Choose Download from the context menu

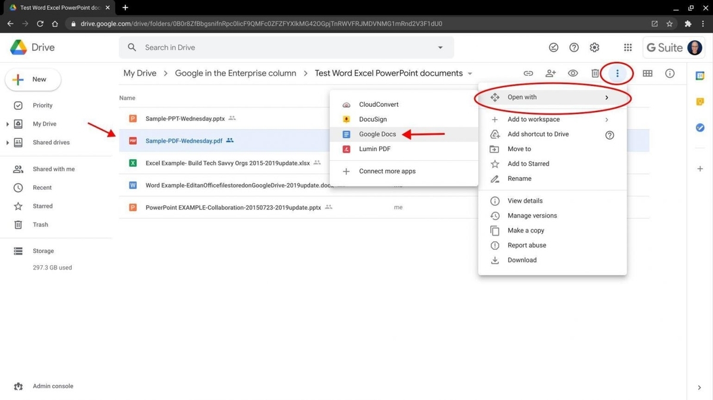pyautogui.click(x=522, y=260)
